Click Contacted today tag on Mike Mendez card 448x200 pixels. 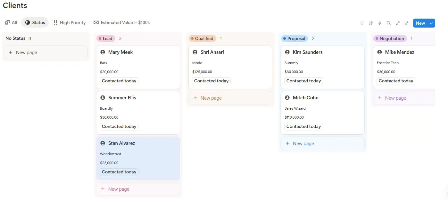[x=396, y=81]
